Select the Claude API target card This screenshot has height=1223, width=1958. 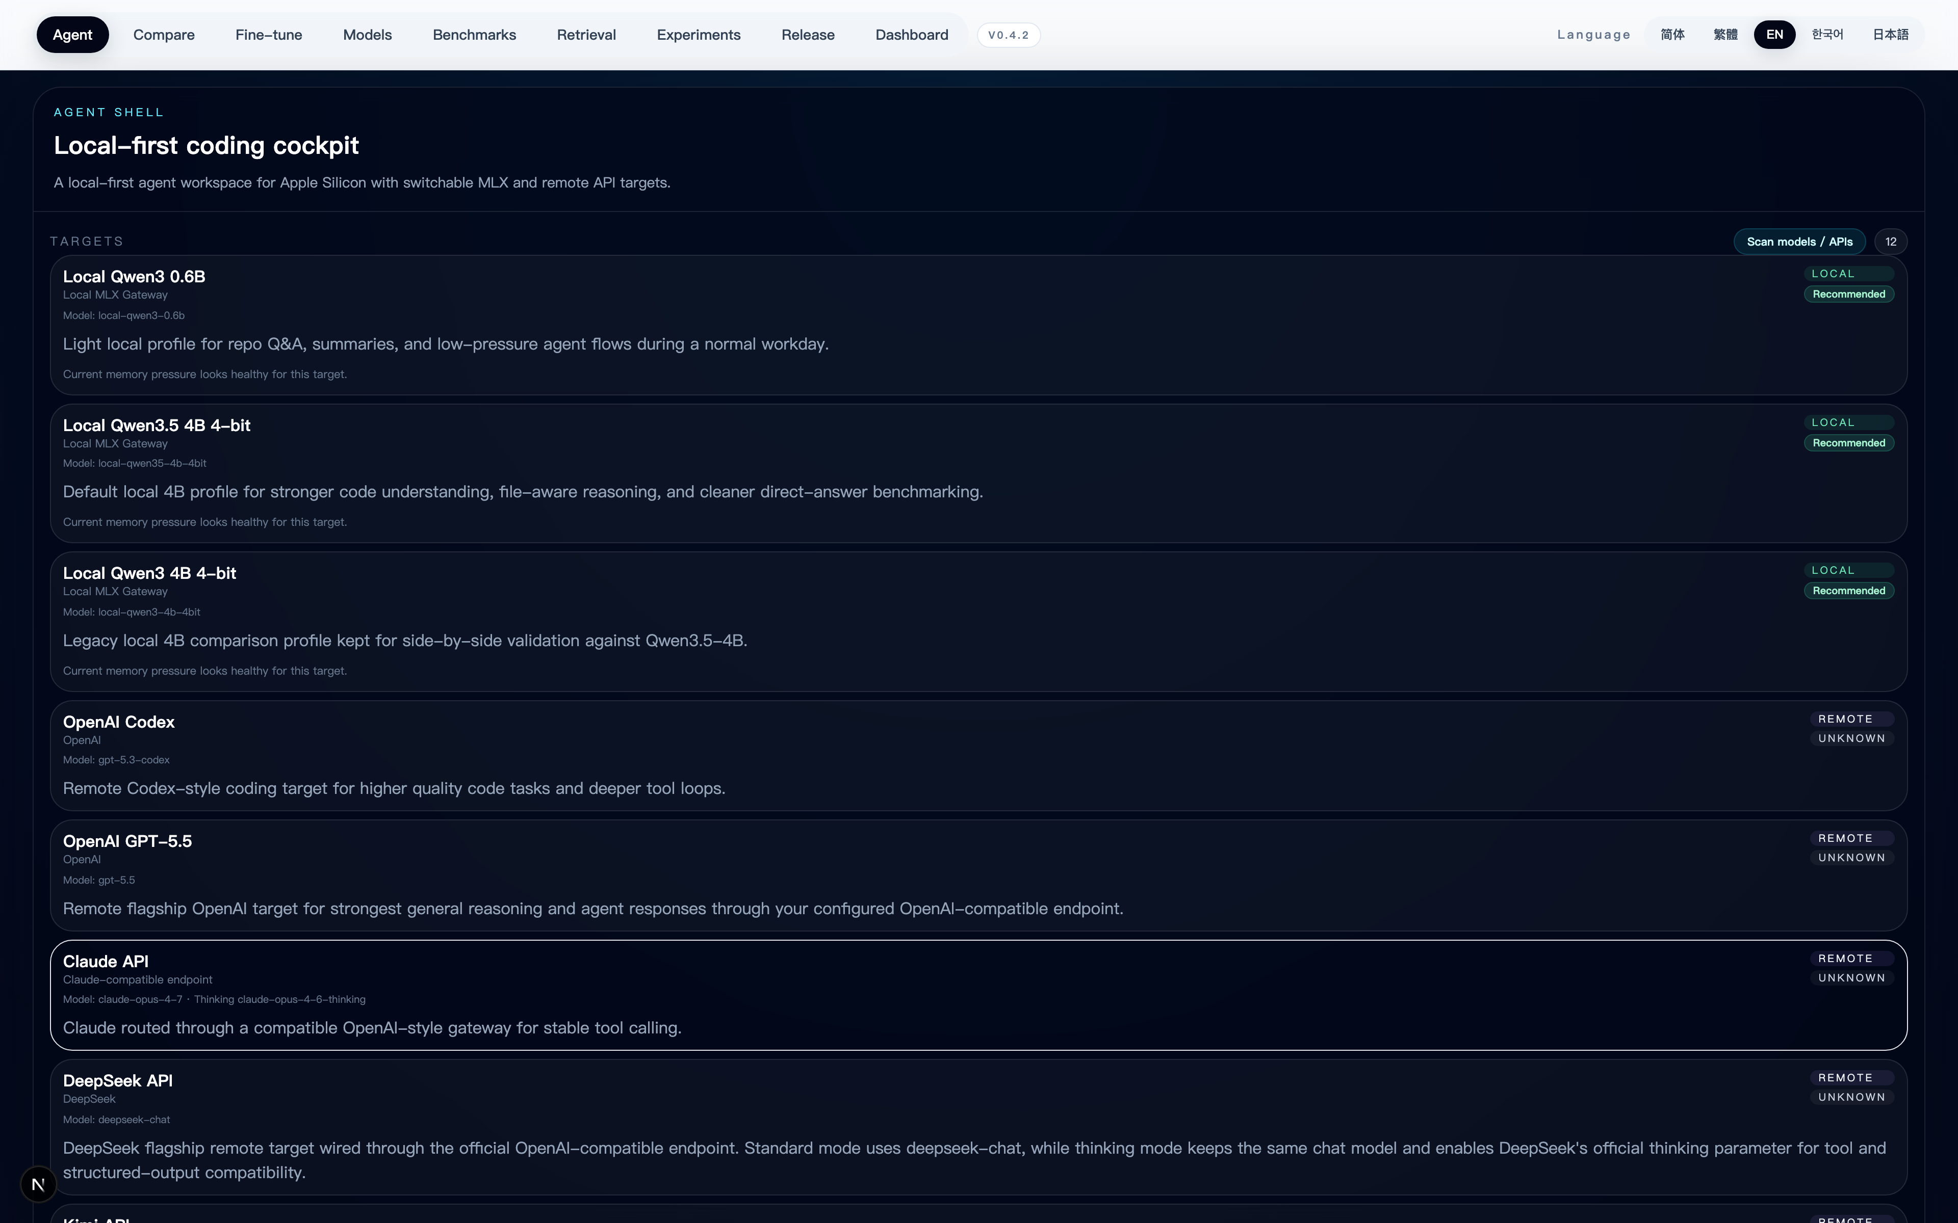(x=978, y=995)
